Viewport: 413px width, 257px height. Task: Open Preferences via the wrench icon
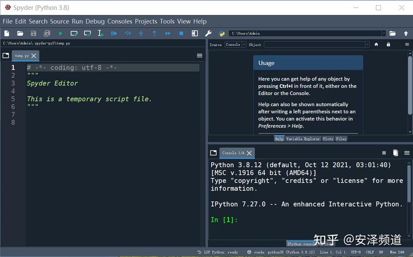point(208,33)
